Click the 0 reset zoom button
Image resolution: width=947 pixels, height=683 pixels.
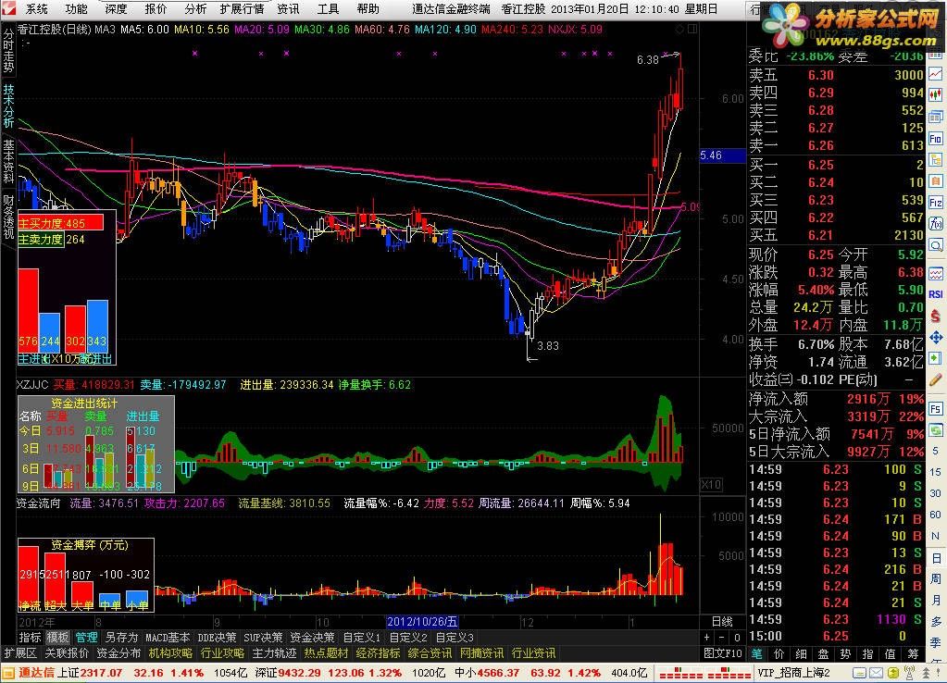737,637
